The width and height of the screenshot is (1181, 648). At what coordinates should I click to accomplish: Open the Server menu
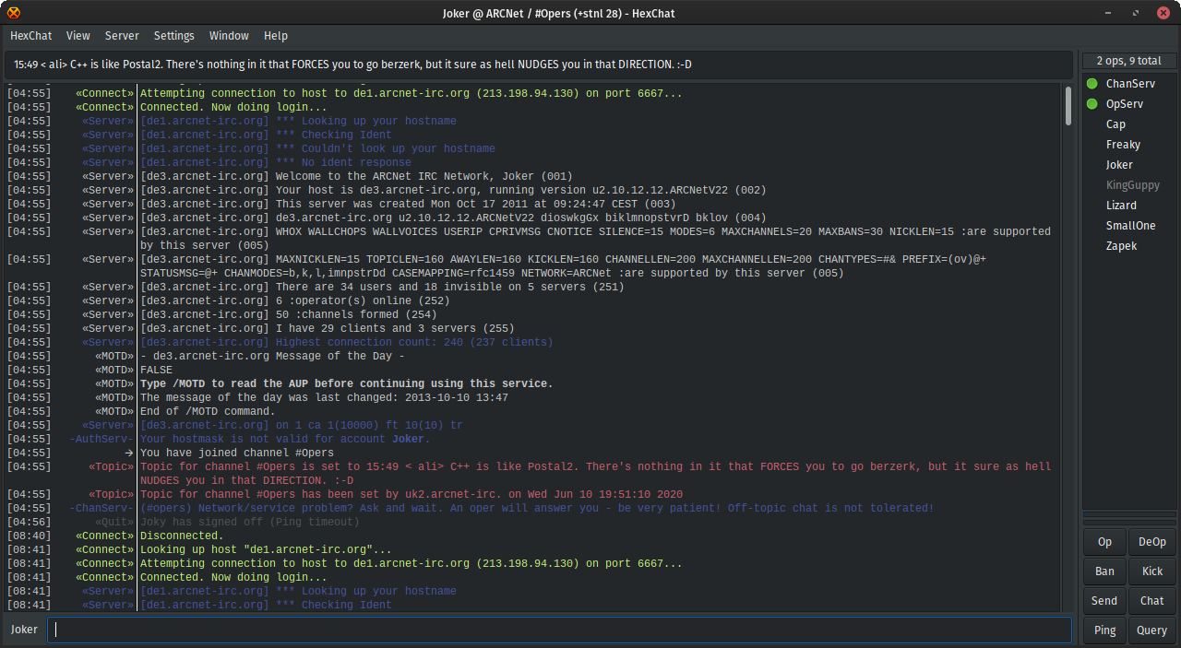[122, 36]
